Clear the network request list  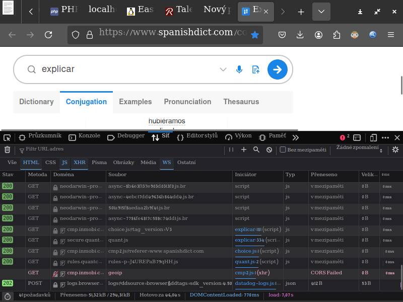[x=7, y=149]
